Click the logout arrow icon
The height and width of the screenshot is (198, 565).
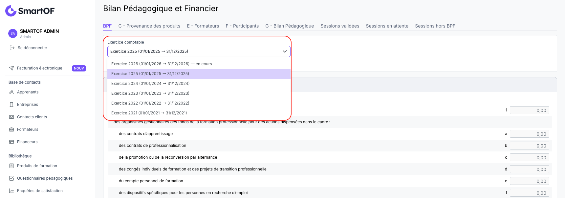[x=12, y=48]
